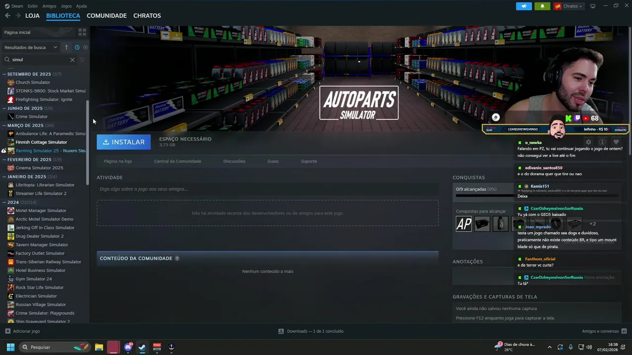Click Adicionar jogo at bottom left

pyautogui.click(x=22, y=331)
